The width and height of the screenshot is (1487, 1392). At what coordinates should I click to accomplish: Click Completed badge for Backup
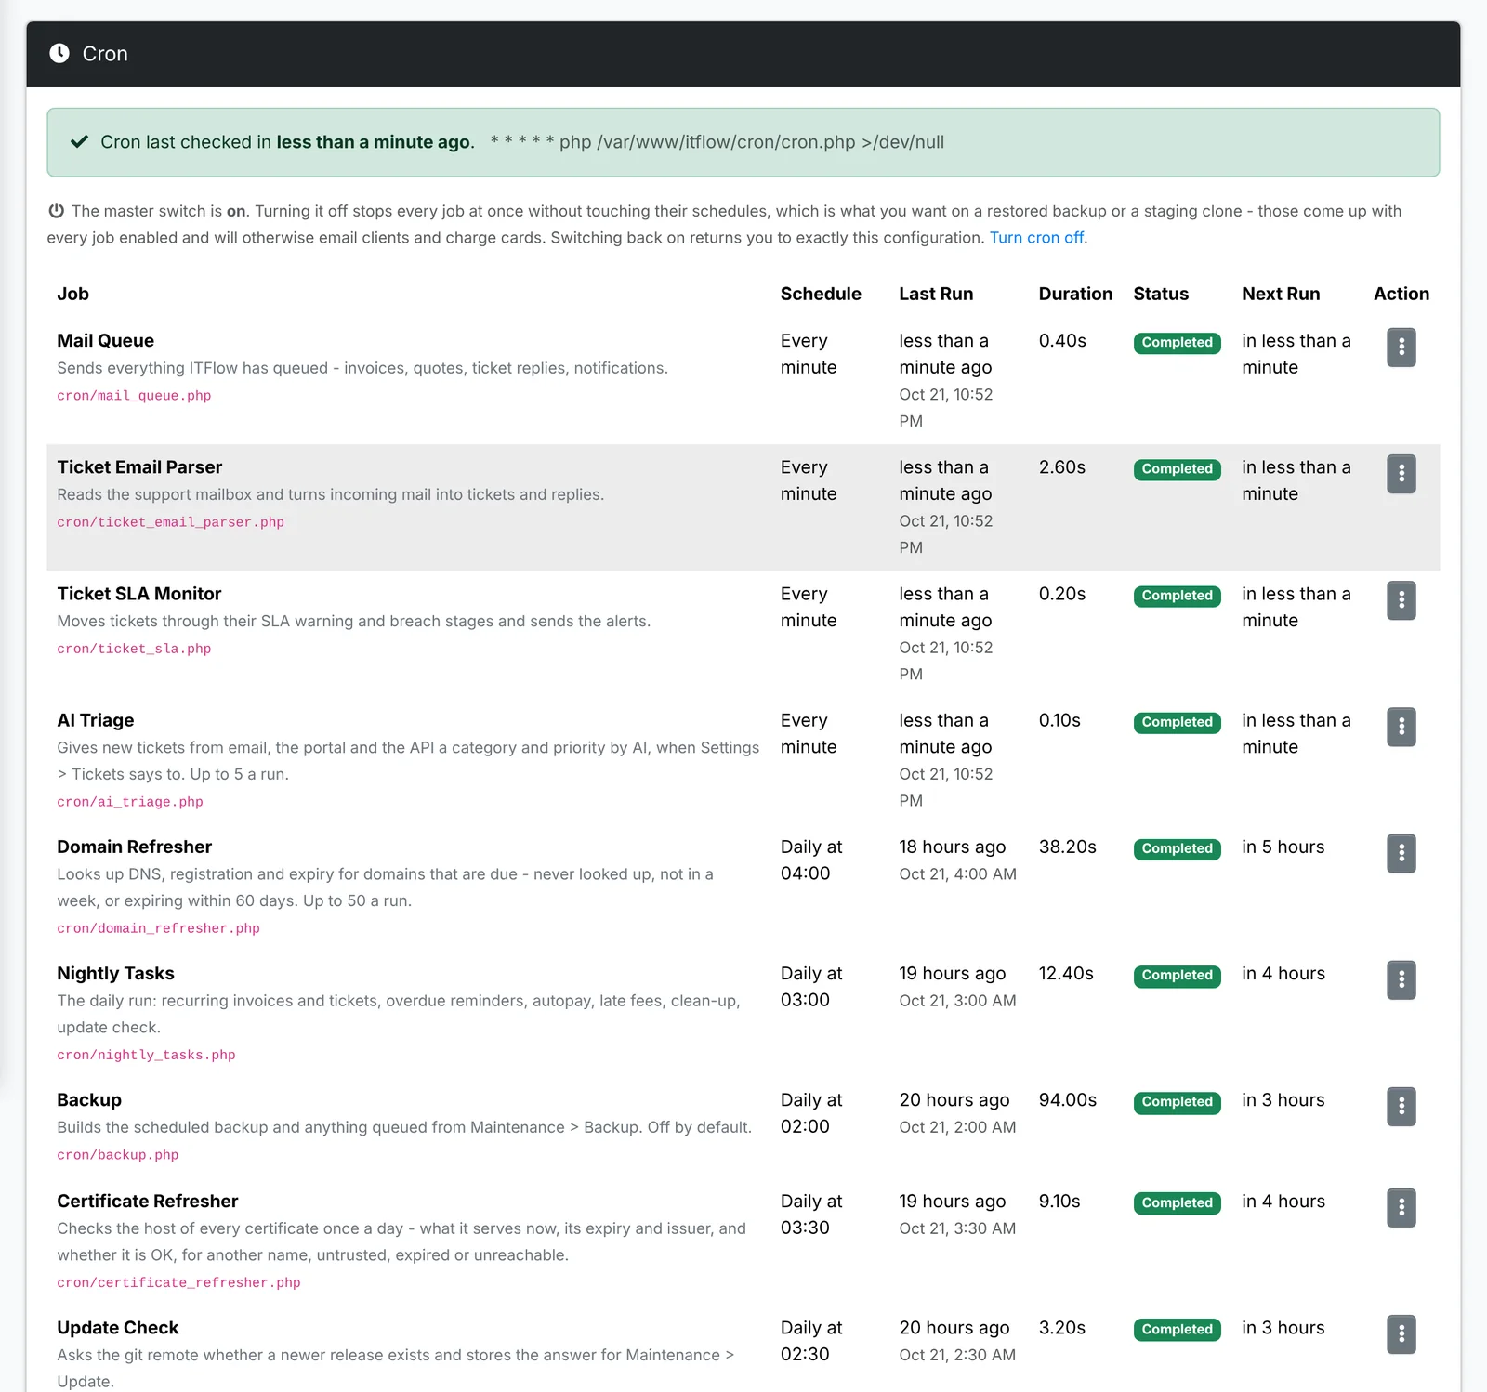tap(1177, 1101)
